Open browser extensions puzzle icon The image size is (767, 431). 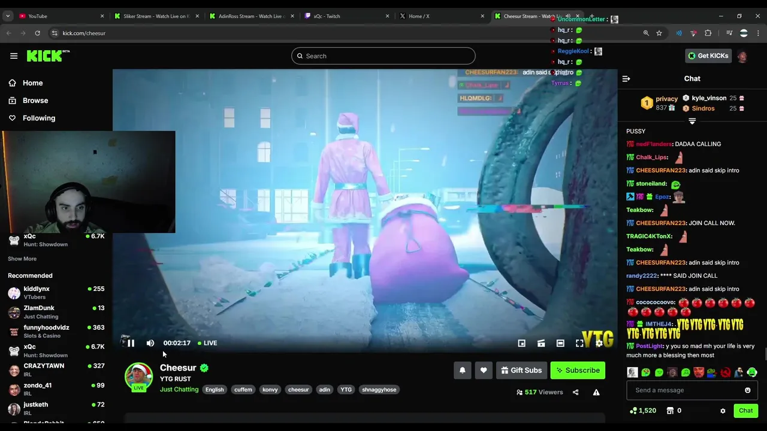[x=708, y=33]
